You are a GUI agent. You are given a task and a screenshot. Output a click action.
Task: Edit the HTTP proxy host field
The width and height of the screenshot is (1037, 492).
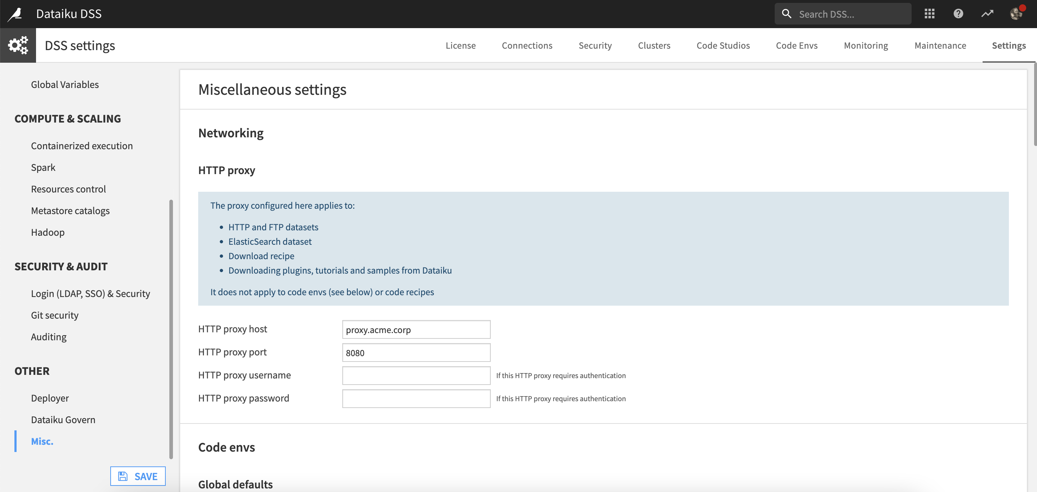click(x=416, y=330)
